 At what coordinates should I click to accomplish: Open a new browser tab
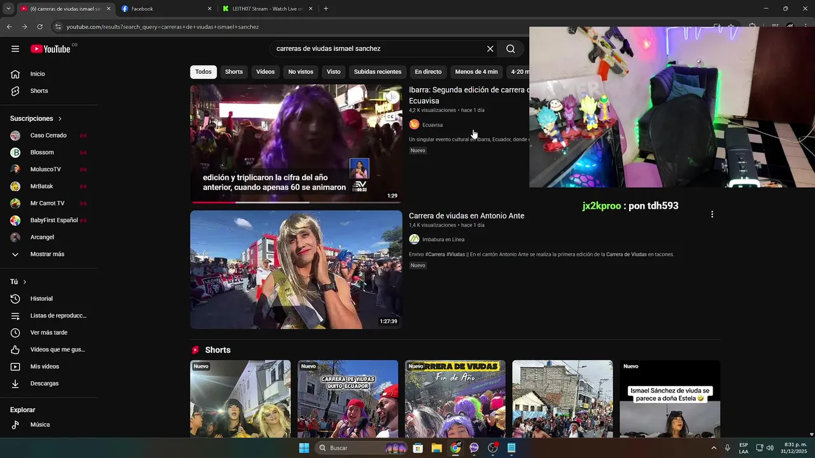coord(326,9)
